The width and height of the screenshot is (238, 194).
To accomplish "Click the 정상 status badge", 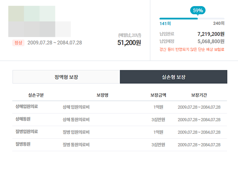I will [18, 43].
